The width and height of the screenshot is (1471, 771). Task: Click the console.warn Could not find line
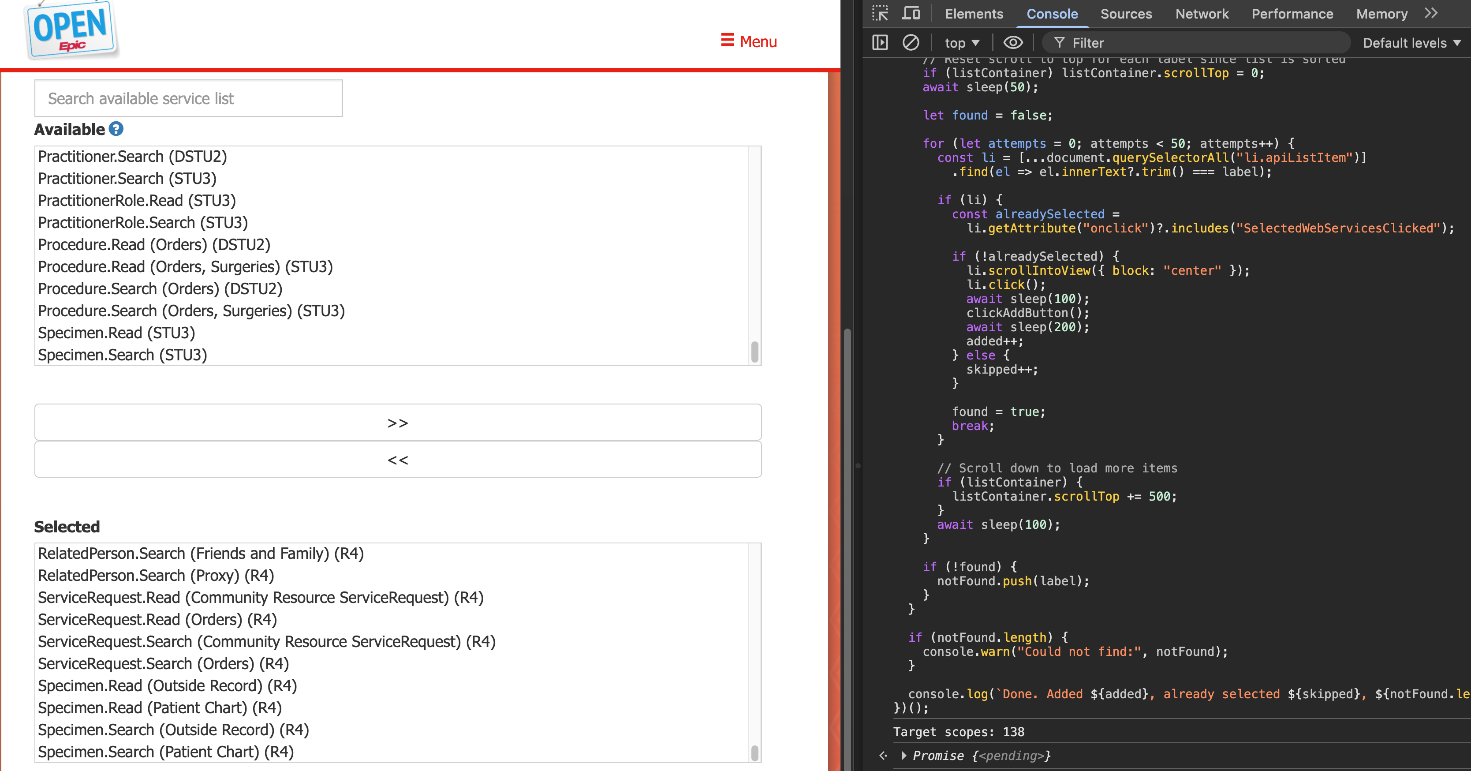(1075, 651)
